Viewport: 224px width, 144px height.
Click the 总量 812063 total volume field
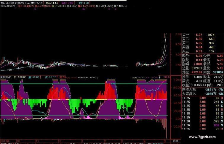tap(192, 68)
